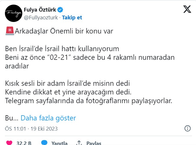View the 32,2 B like count
The image size is (196, 145).
[x=24, y=143]
